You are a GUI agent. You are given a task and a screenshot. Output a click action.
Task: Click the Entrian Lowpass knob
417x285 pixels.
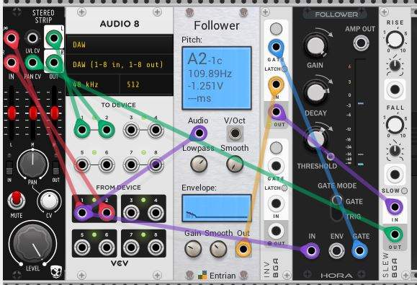(199, 164)
